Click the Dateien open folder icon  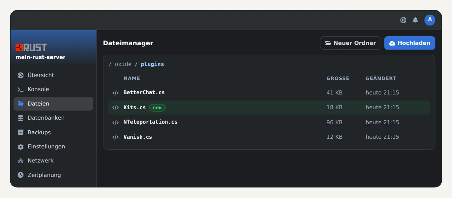tap(21, 104)
